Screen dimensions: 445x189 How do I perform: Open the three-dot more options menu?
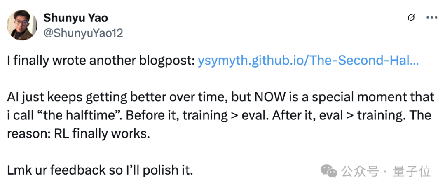(x=431, y=18)
